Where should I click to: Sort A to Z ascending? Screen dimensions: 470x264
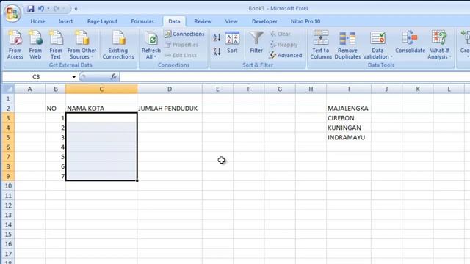click(x=217, y=37)
